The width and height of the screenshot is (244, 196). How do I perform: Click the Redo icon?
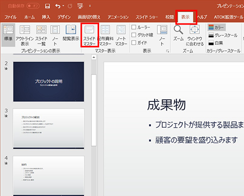pyautogui.click(x=70, y=6)
